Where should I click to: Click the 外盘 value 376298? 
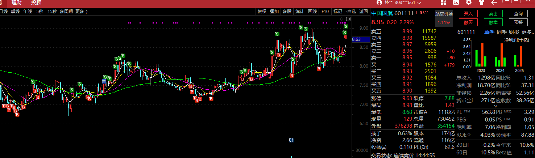(403, 126)
